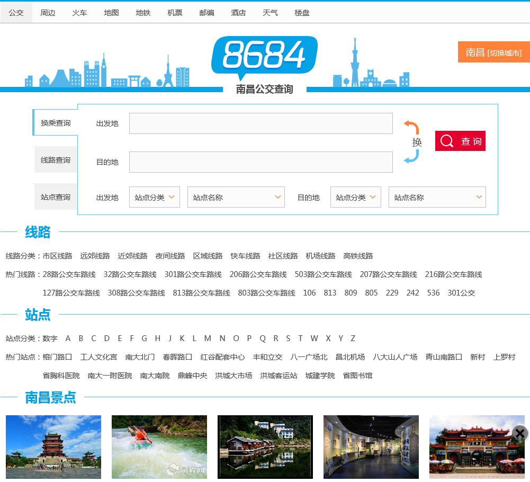530x482 pixels.
Task: Open the 天气 navigation item
Action: (x=270, y=13)
